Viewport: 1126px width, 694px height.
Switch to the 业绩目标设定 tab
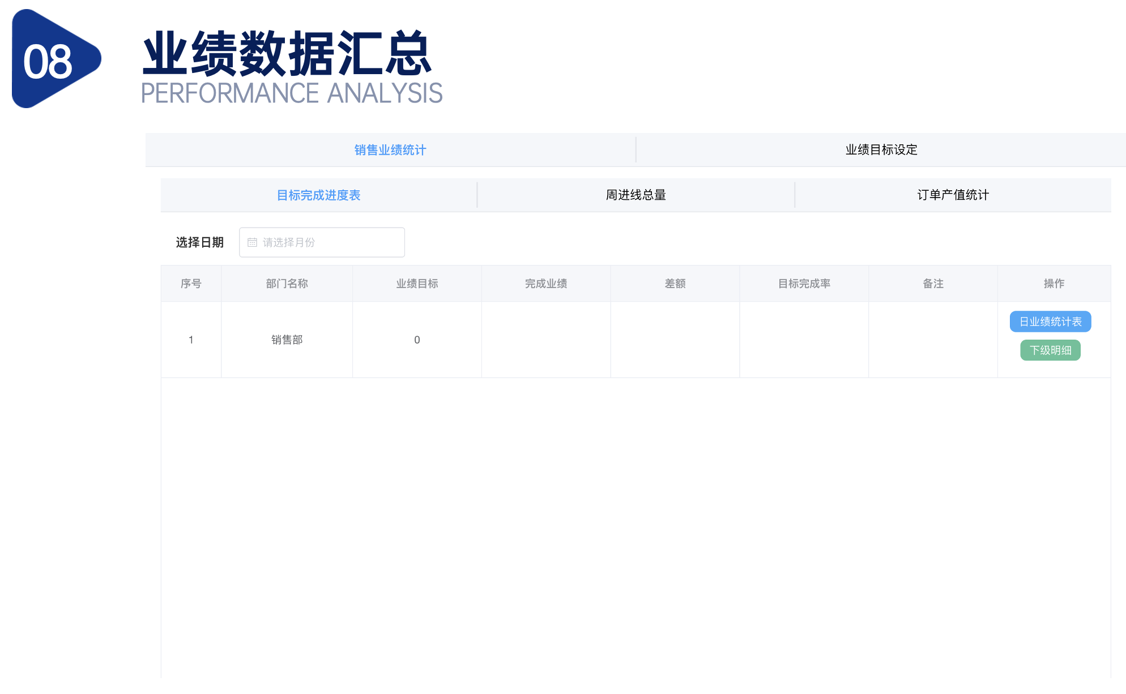coord(881,150)
